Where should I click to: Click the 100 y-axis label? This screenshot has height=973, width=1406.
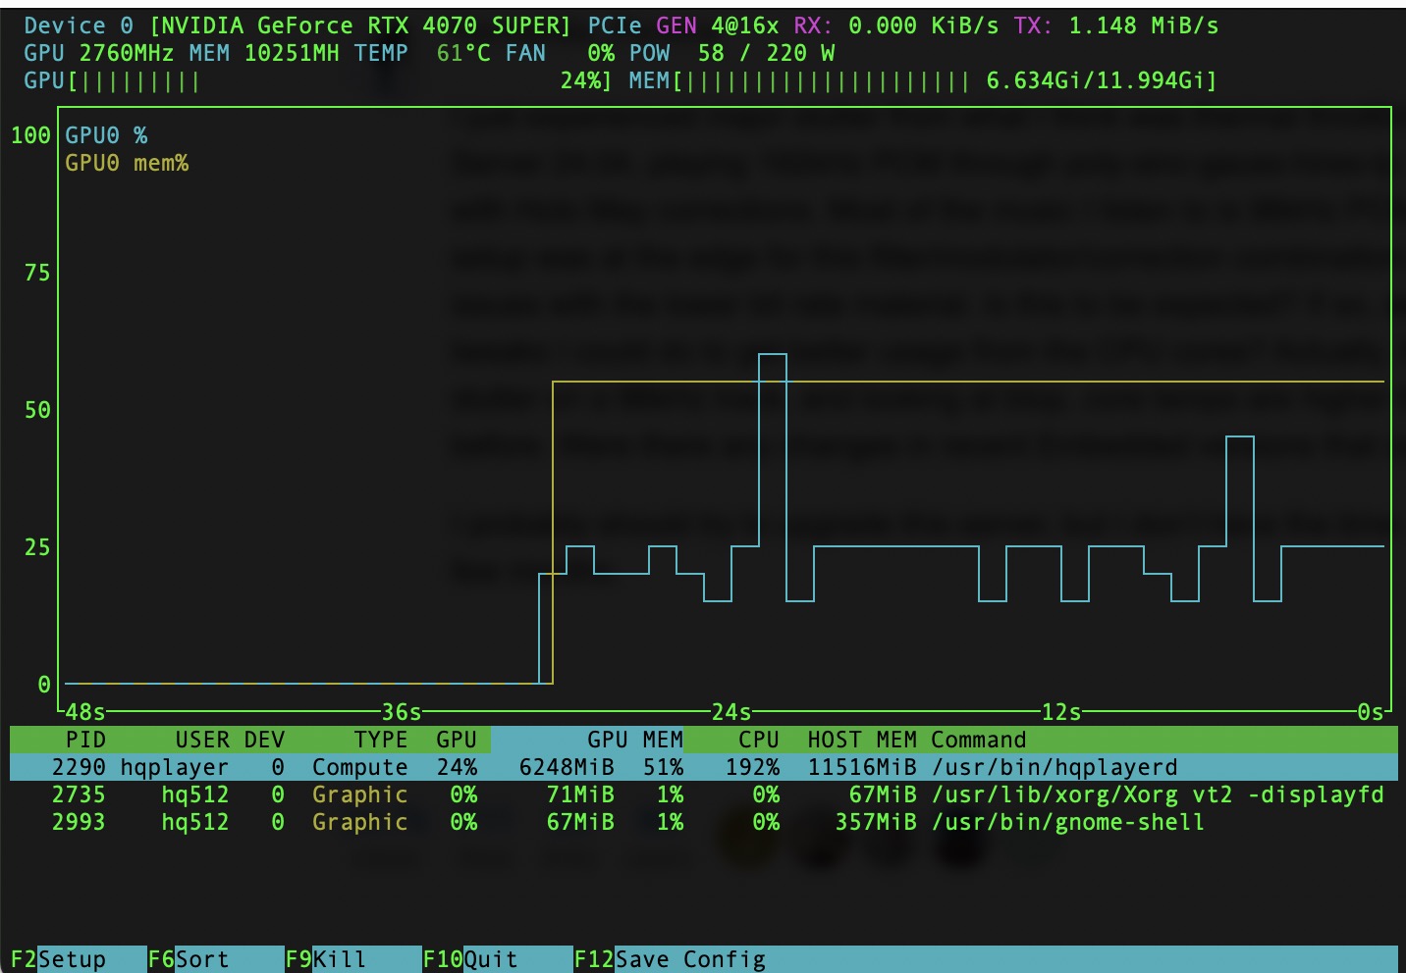click(x=30, y=135)
